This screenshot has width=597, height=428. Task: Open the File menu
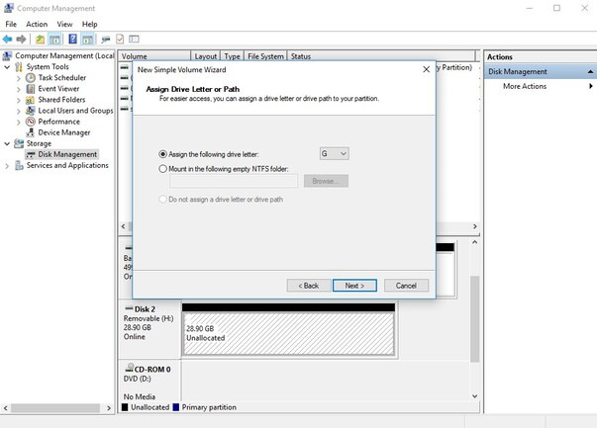(x=11, y=24)
